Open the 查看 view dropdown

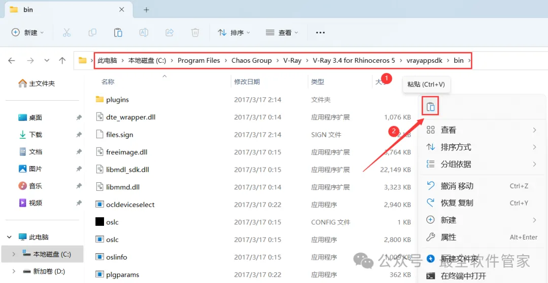pyautogui.click(x=282, y=32)
